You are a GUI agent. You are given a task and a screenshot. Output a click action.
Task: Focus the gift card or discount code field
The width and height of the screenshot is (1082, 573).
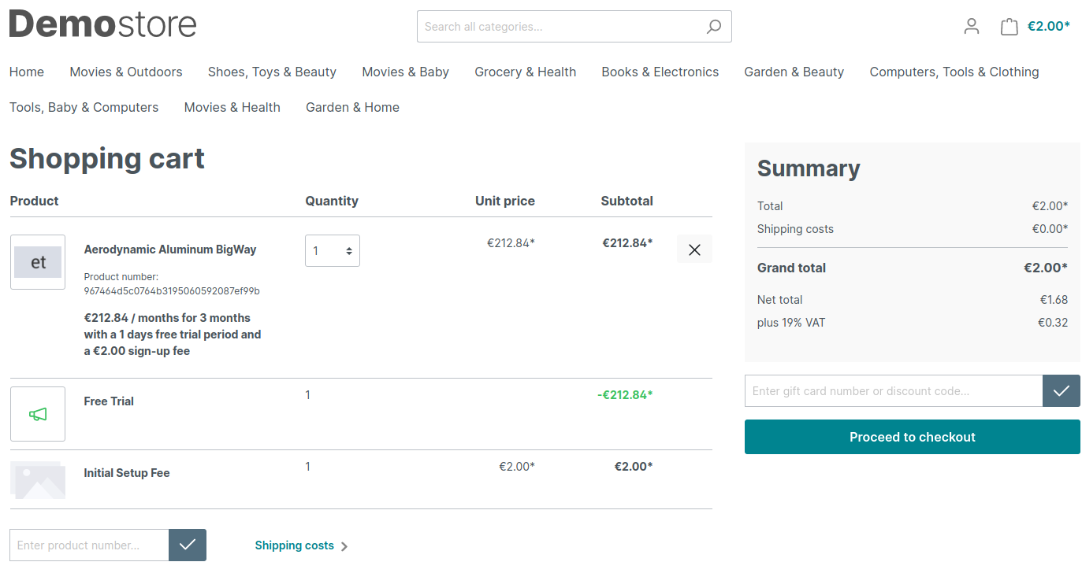894,391
